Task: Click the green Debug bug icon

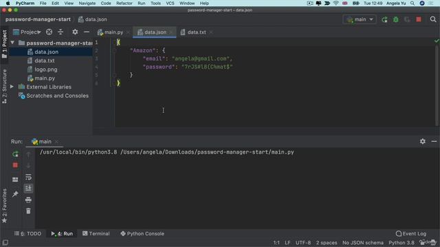Action: [396, 20]
